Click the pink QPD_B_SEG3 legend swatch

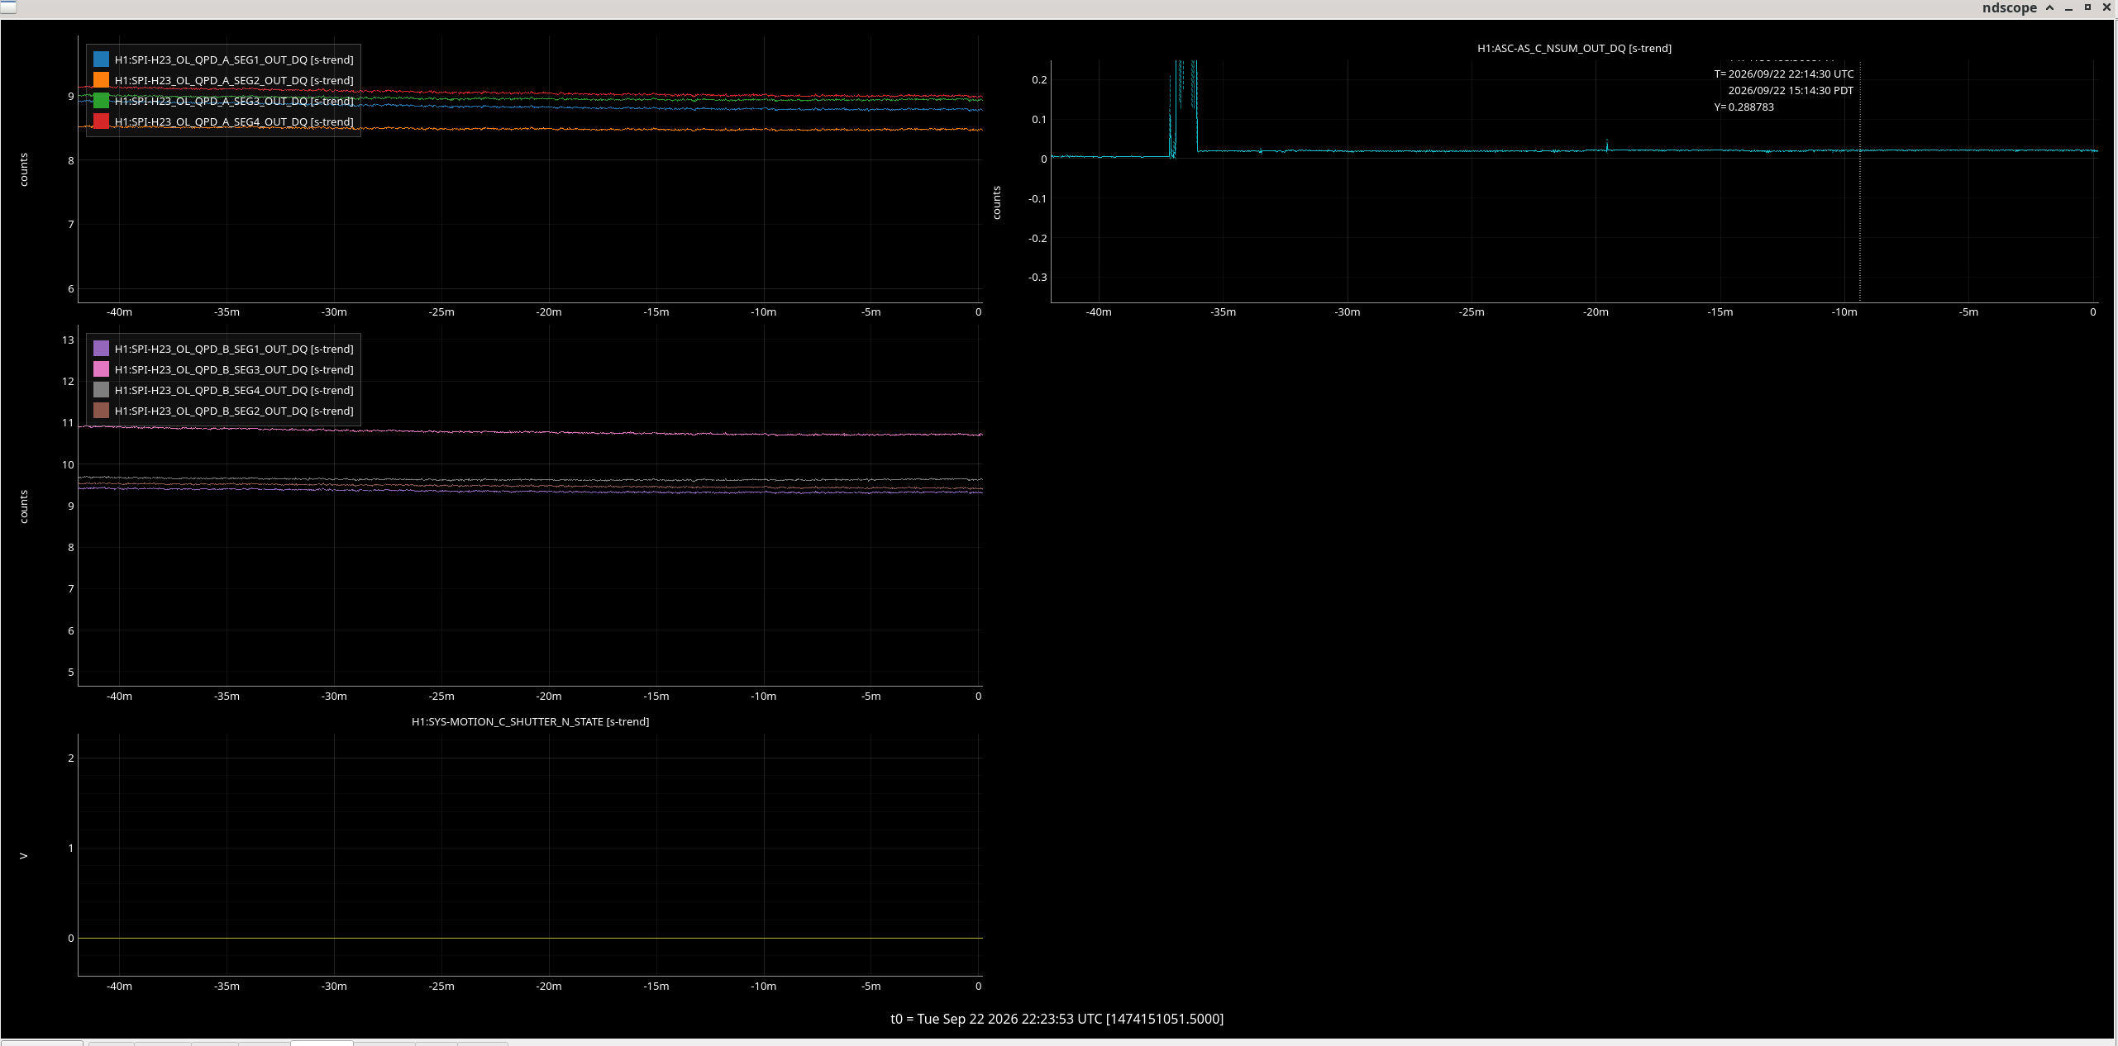101,369
